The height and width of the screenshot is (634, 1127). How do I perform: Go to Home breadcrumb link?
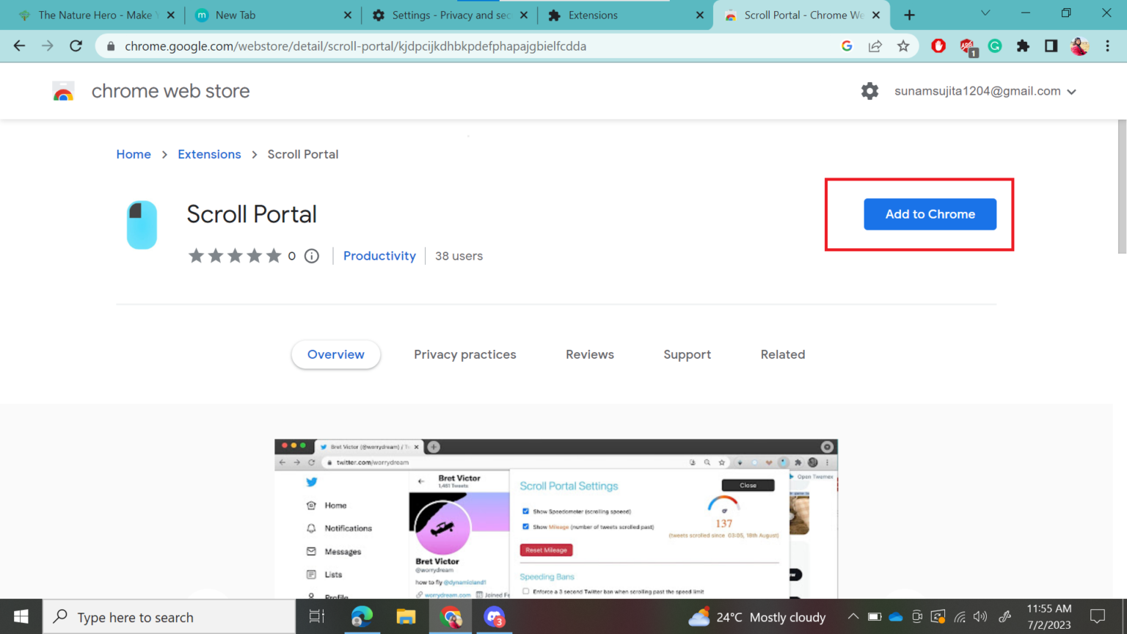click(134, 154)
